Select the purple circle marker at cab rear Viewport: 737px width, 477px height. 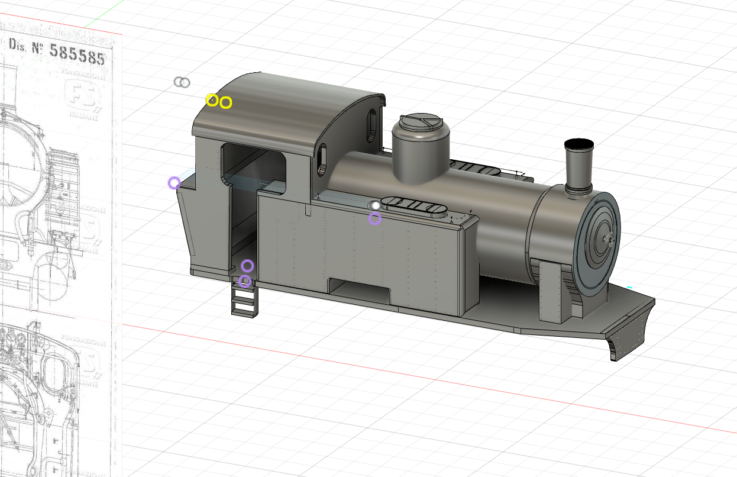point(174,183)
